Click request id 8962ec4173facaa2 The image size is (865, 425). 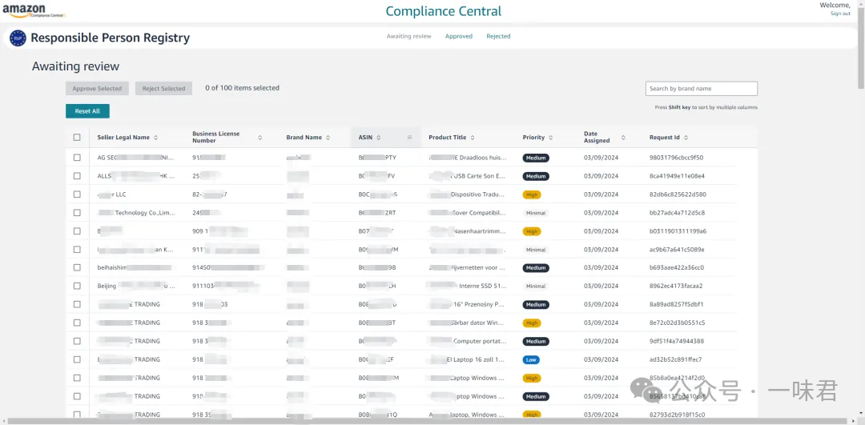pos(676,286)
